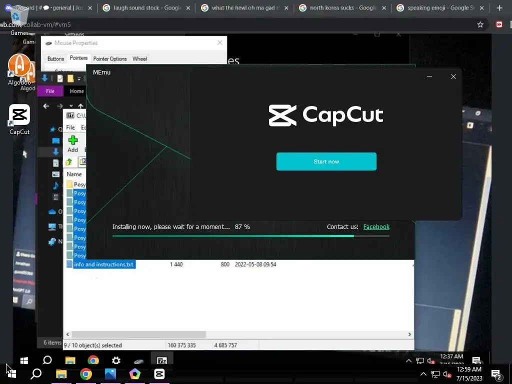The image size is (512, 384).
Task: Select Network in Explorer sidebar
Action: click(x=52, y=241)
